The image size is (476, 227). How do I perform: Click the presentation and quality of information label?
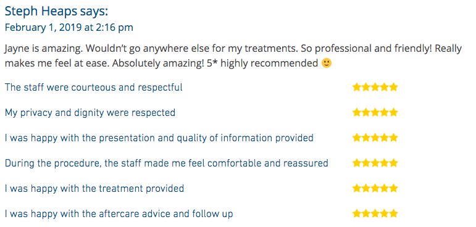tap(159, 138)
